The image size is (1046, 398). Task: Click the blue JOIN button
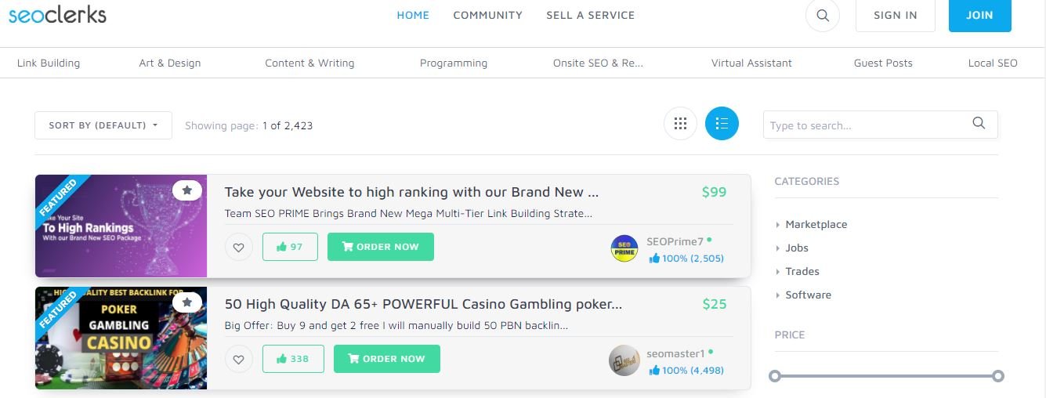(979, 15)
